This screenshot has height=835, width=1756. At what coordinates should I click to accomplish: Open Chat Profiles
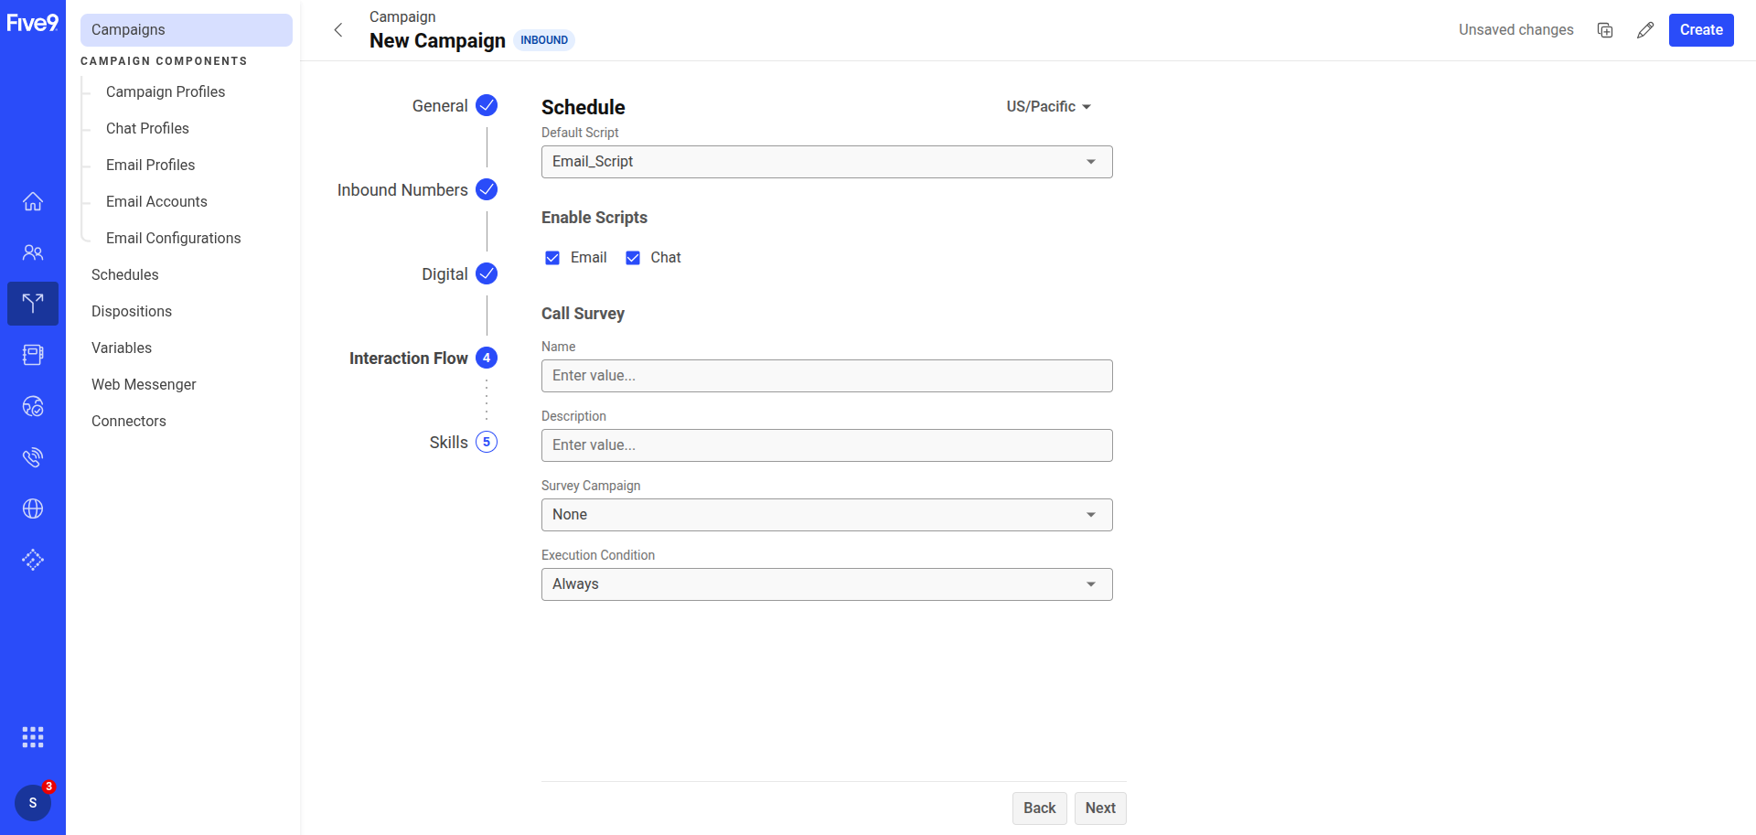(x=147, y=128)
